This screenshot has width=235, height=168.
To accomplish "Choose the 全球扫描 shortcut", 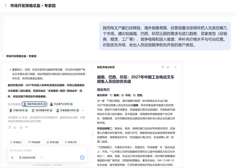I will click(x=52, y=142).
